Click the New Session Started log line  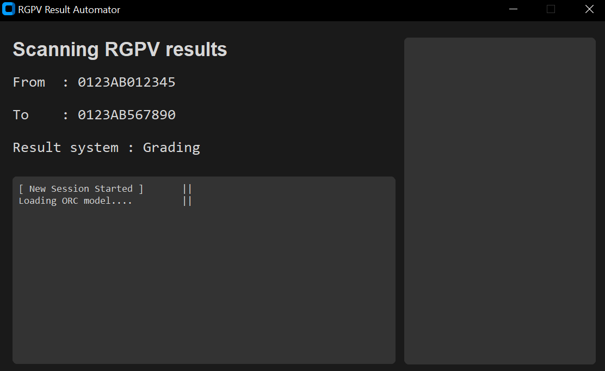(81, 188)
